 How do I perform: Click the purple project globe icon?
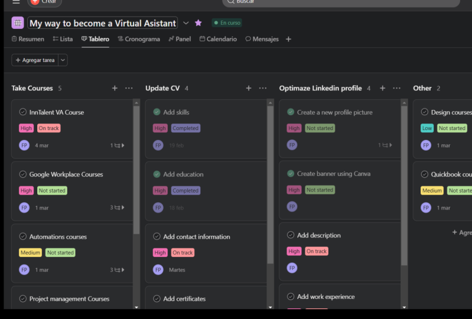(x=18, y=23)
